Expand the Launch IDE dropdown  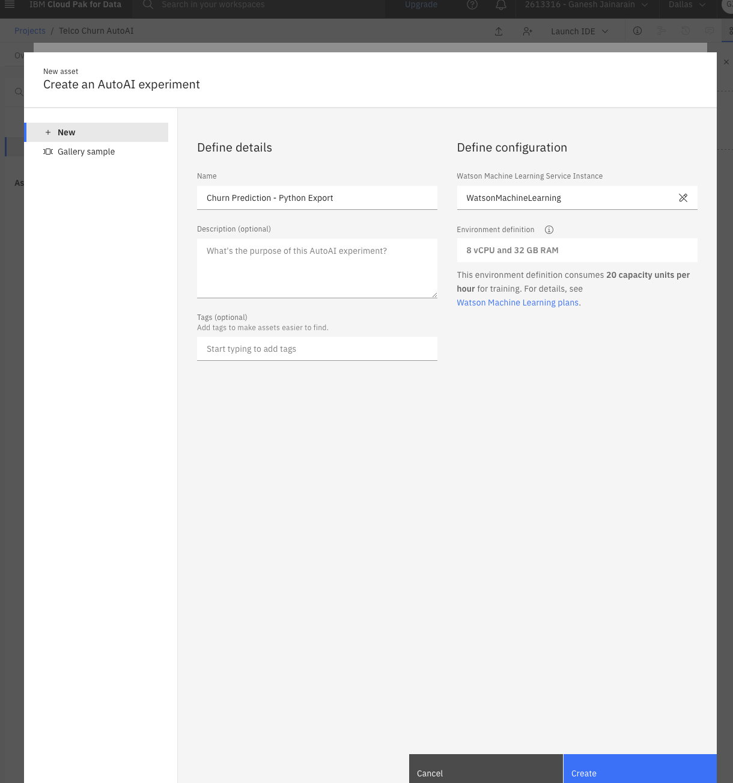[580, 31]
